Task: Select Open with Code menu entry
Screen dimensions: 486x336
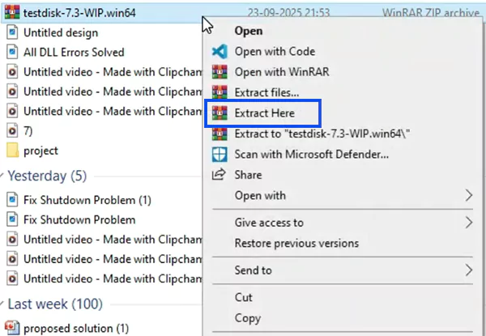Action: click(x=275, y=51)
